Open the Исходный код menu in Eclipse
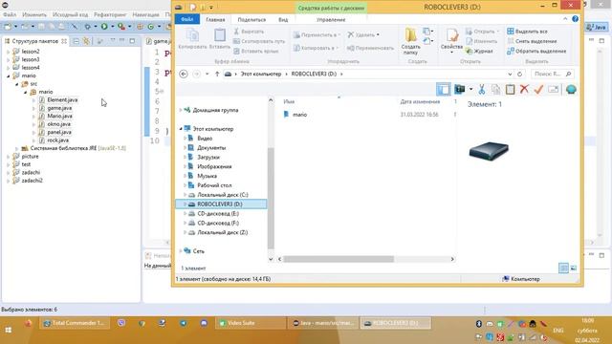The image size is (612, 344). 70,14
